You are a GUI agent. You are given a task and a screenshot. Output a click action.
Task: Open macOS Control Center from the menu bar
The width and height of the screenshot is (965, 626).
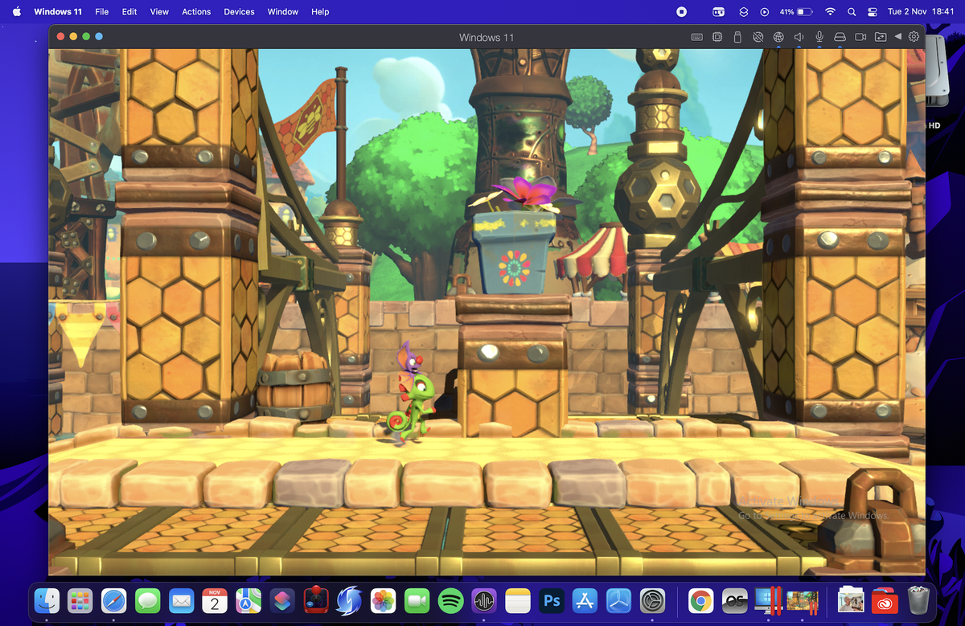click(x=873, y=11)
